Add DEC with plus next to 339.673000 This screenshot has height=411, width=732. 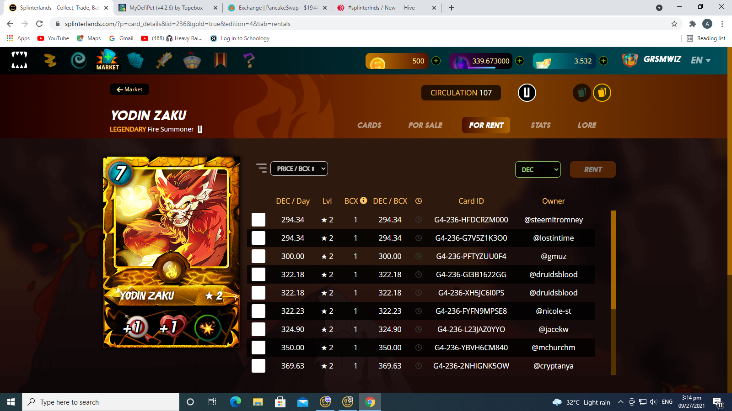point(520,61)
